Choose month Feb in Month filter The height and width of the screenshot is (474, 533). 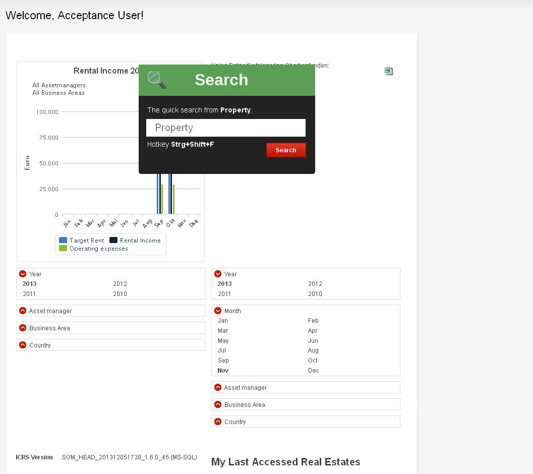click(313, 321)
